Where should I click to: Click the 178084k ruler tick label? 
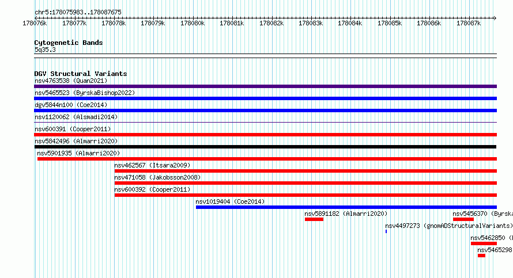click(x=350, y=23)
